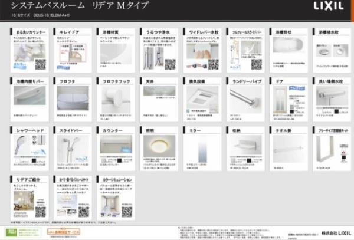Click the シャワーヘッド heading
Viewport: 354px width, 240px height.
(30, 130)
